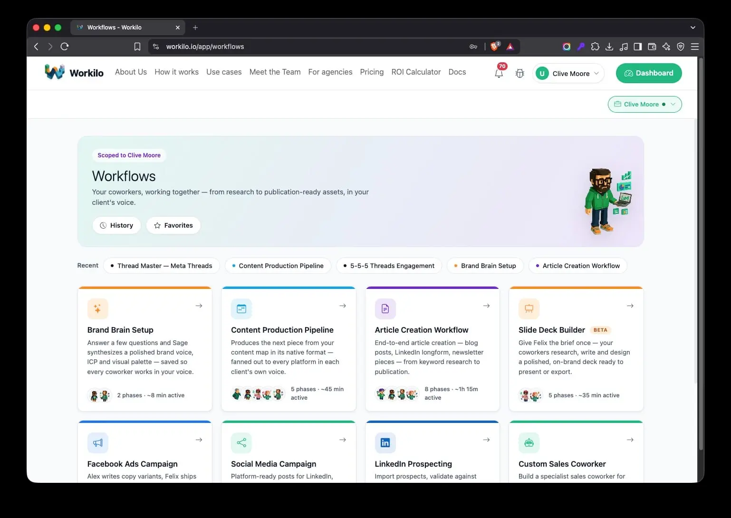Click the Brand Brain Setup sparkle icon
The height and width of the screenshot is (518, 731).
(97, 309)
